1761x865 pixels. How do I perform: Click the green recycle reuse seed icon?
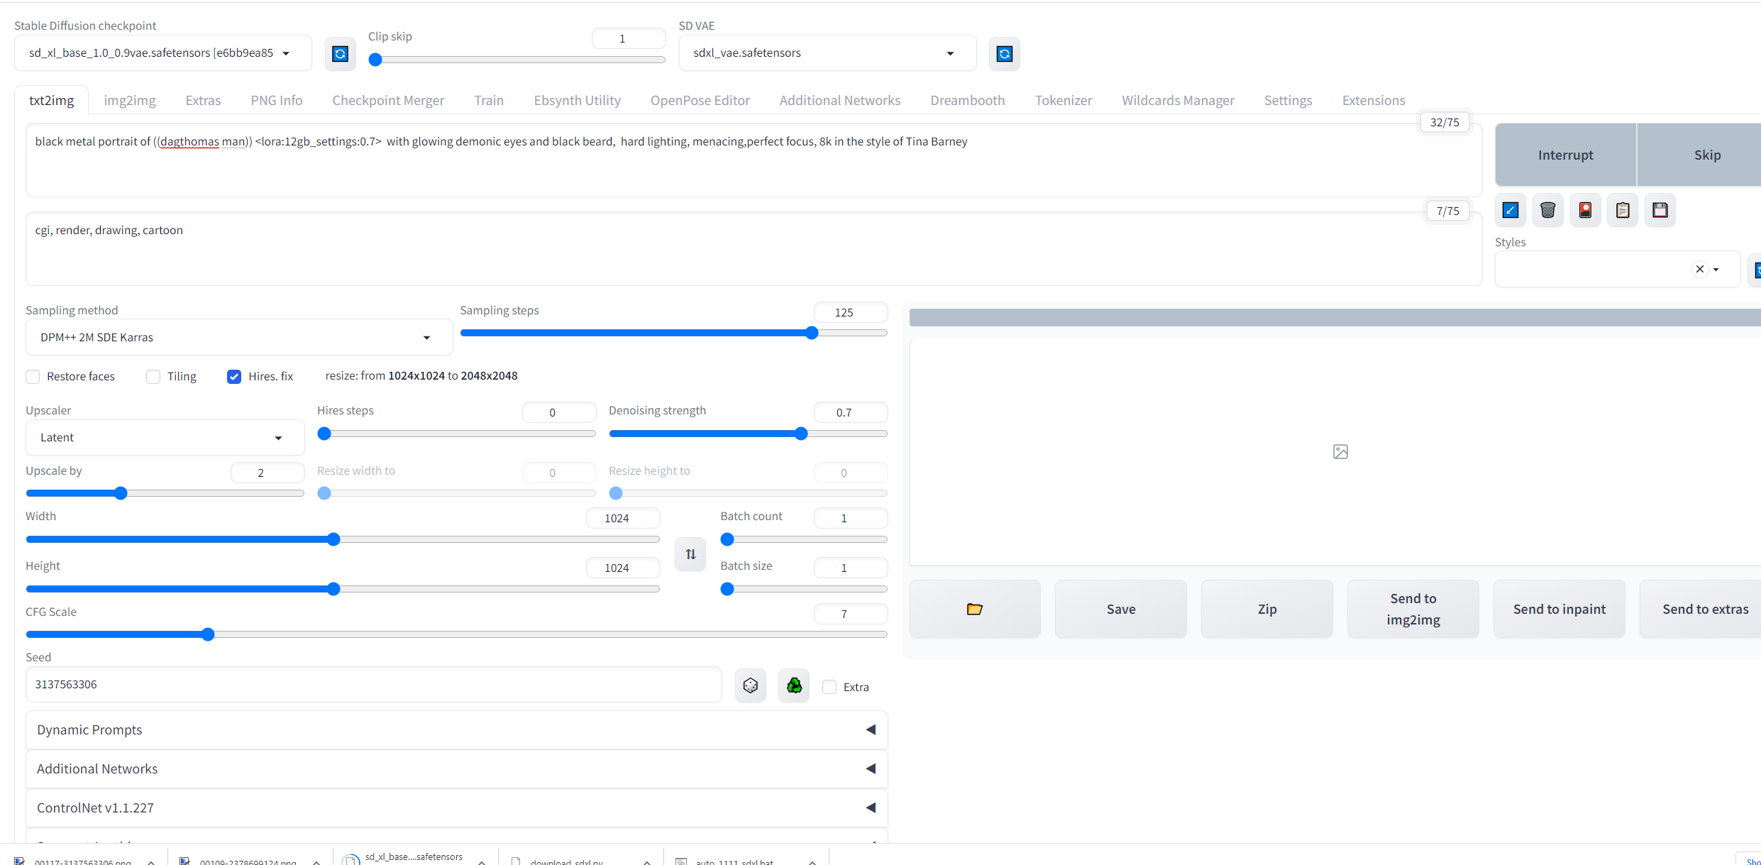[x=794, y=685]
